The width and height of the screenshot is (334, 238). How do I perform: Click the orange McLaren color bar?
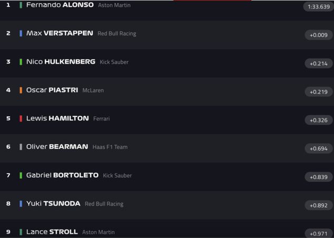[21, 90]
